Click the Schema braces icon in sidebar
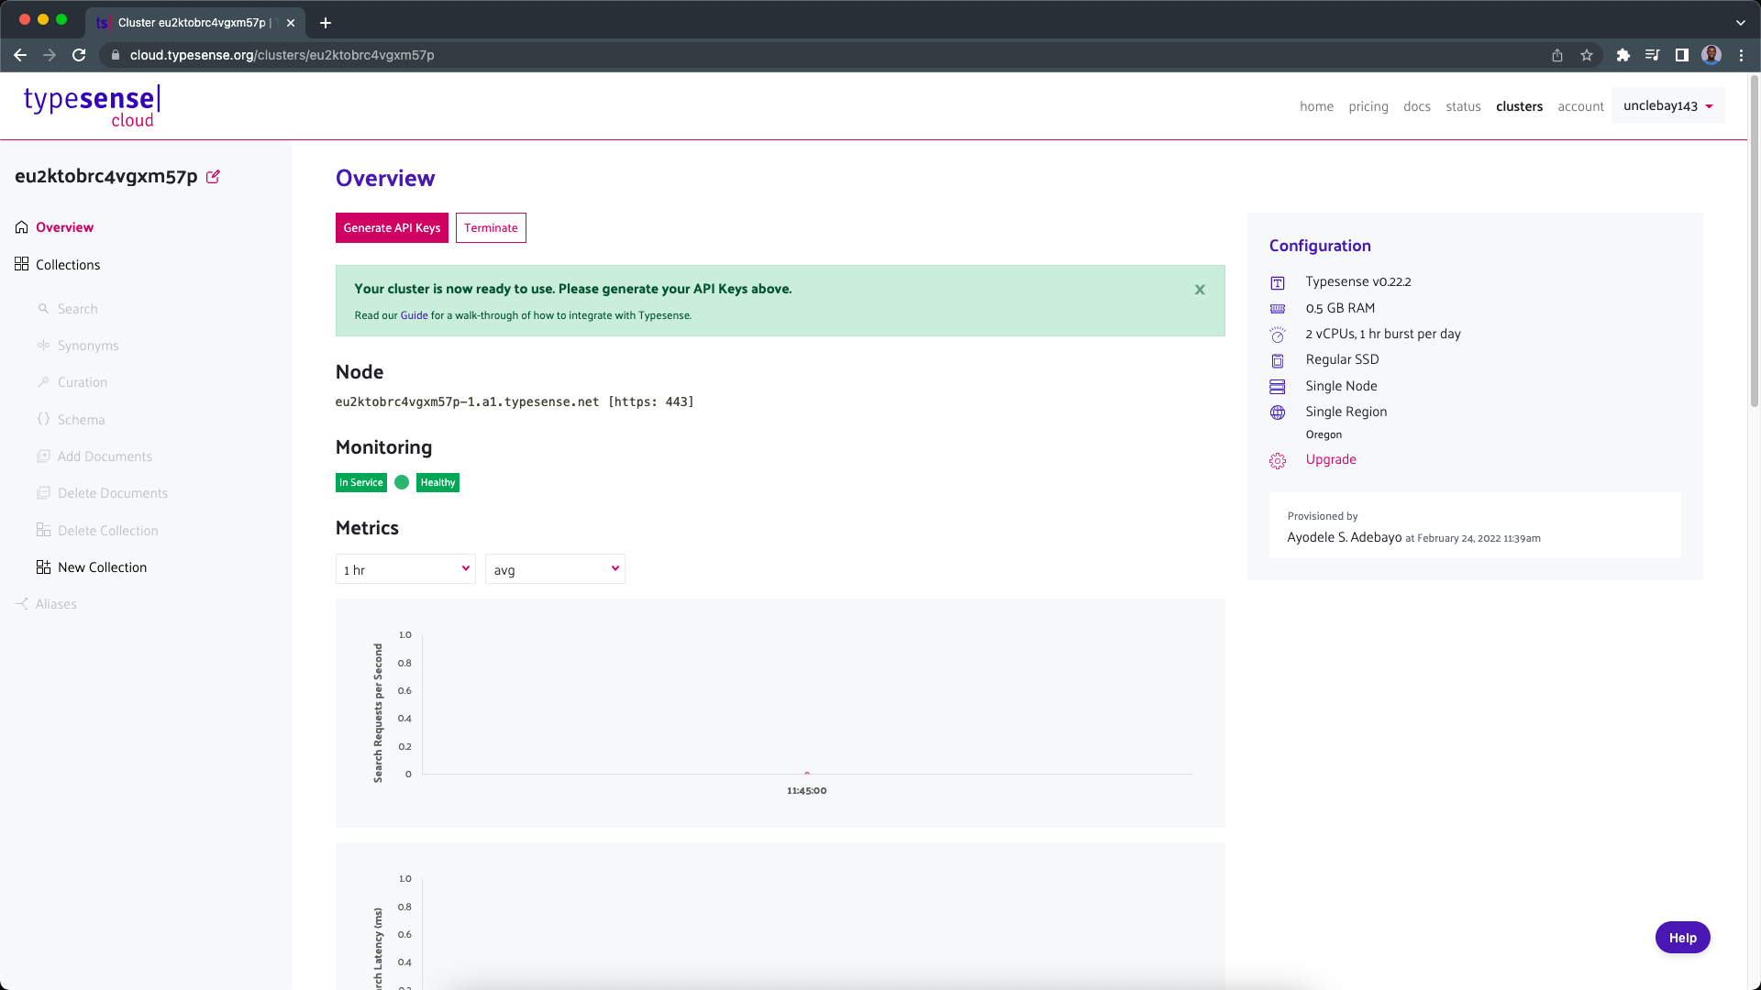Viewport: 1761px width, 990px height. 43,419
